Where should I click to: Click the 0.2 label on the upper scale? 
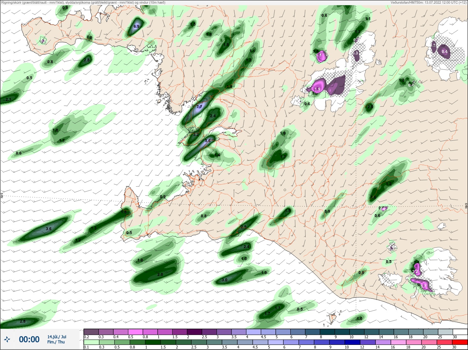click(x=86, y=337)
